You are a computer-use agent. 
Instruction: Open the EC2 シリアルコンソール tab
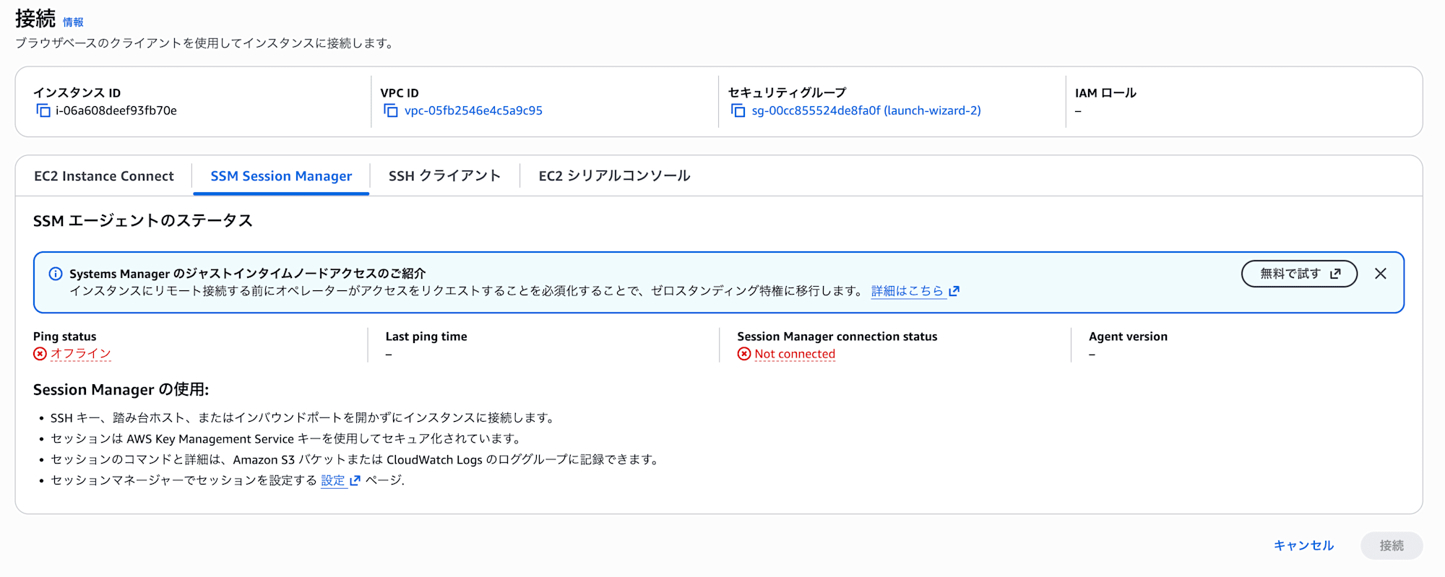click(x=614, y=176)
